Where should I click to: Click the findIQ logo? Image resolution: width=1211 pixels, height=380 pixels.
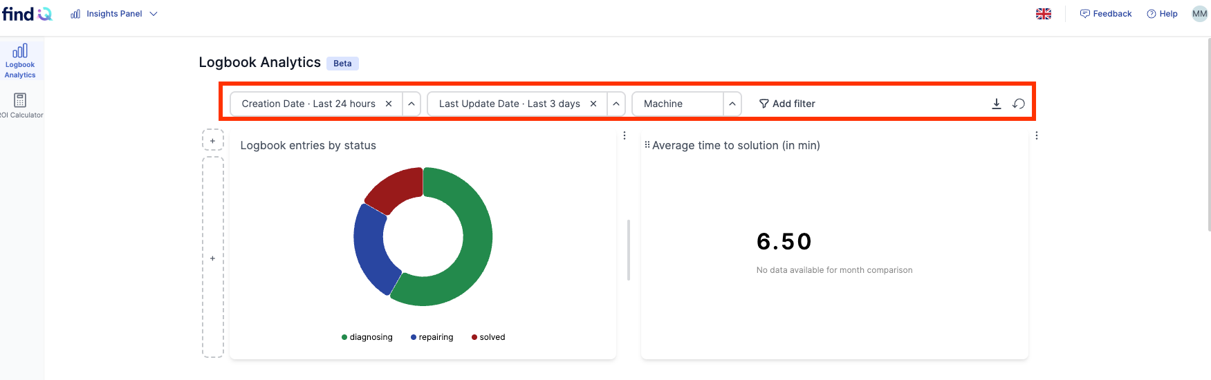pos(27,14)
